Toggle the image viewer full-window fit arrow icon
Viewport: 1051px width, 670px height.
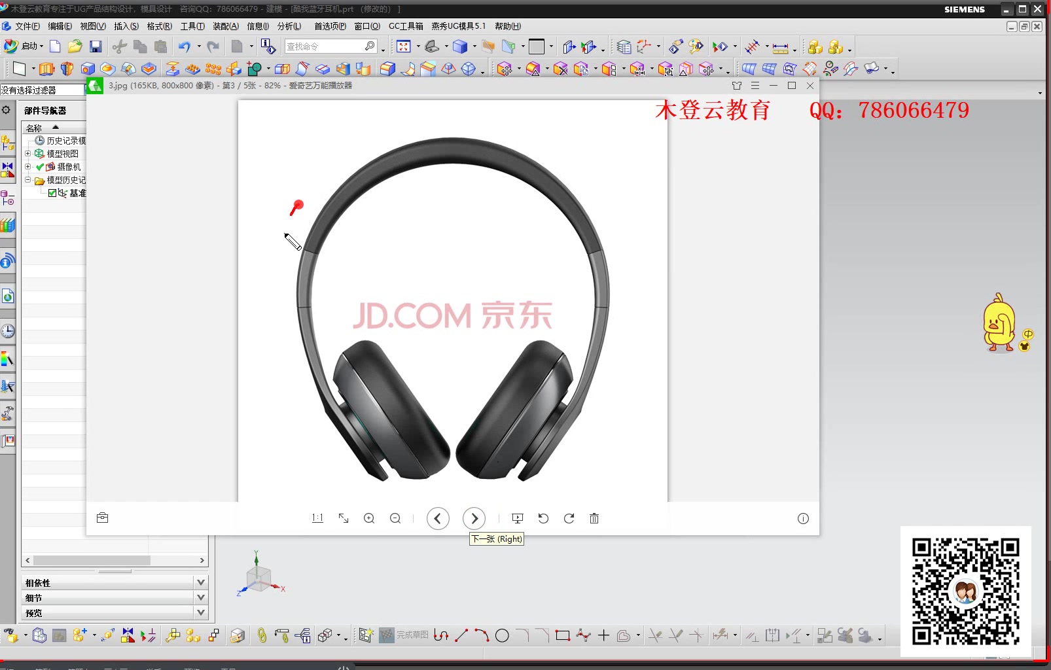[344, 518]
